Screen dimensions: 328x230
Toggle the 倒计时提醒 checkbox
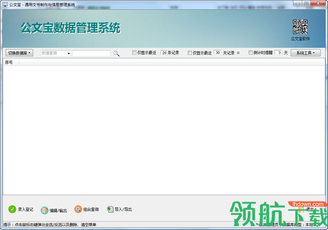(x=250, y=52)
